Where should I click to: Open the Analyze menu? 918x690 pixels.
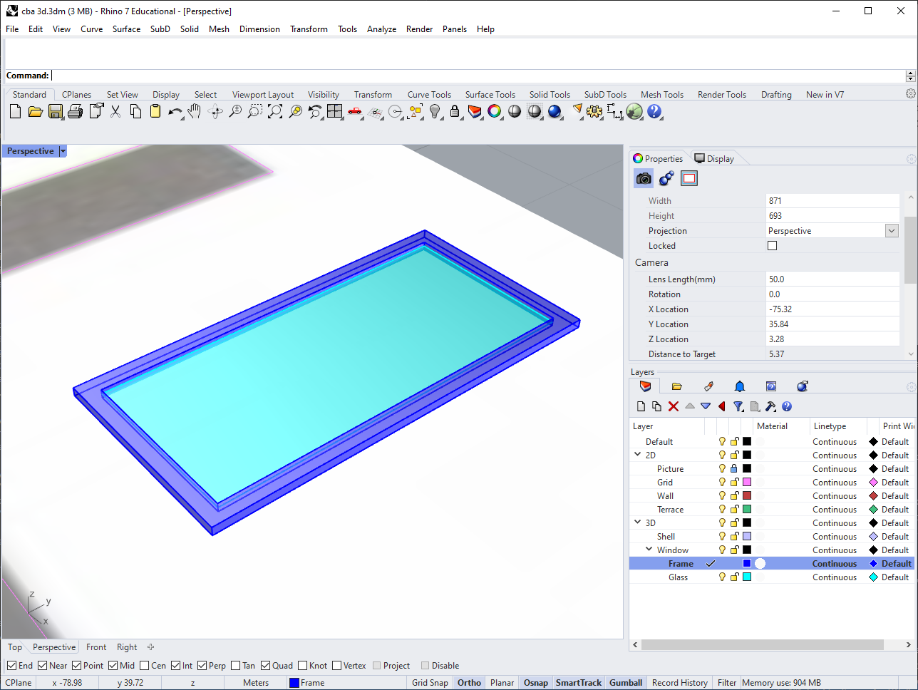[x=381, y=29]
